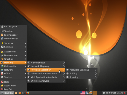Open Terminal via its menu icon
This screenshot has width=127, height=95.
pos(2,31)
